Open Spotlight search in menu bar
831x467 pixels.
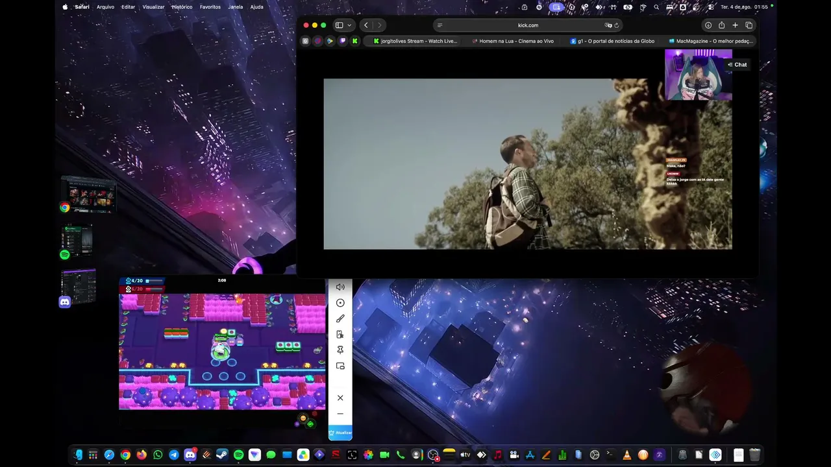pyautogui.click(x=656, y=6)
